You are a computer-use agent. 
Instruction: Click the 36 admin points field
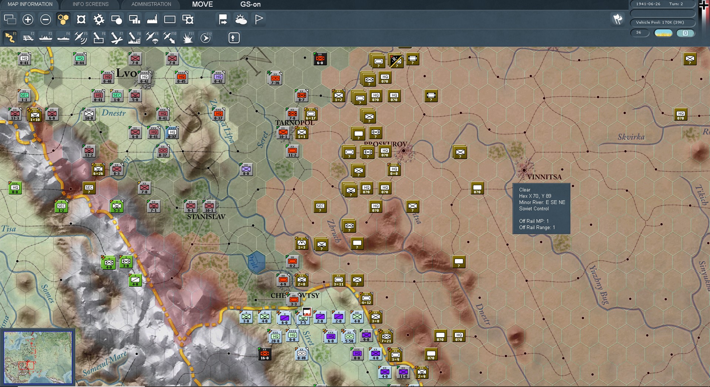click(640, 33)
